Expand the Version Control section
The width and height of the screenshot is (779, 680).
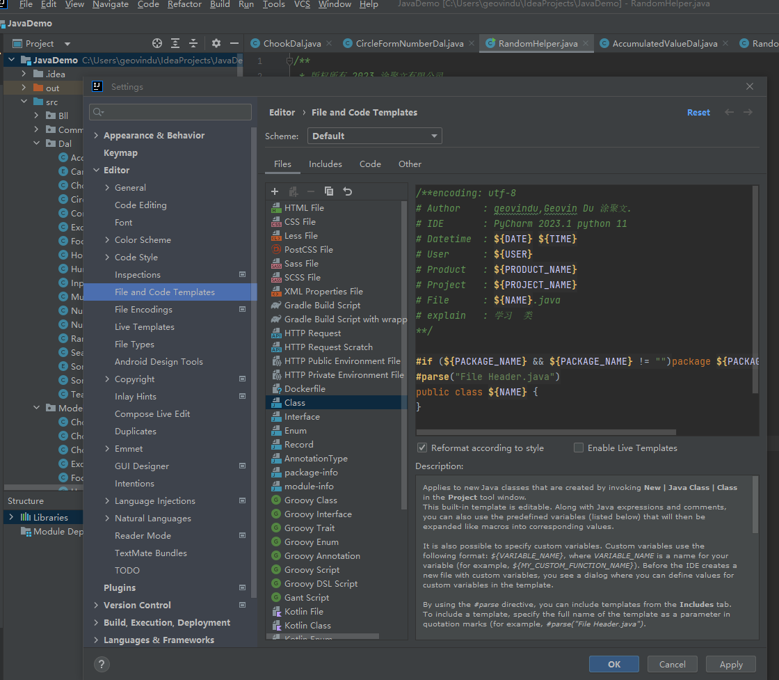click(x=96, y=606)
